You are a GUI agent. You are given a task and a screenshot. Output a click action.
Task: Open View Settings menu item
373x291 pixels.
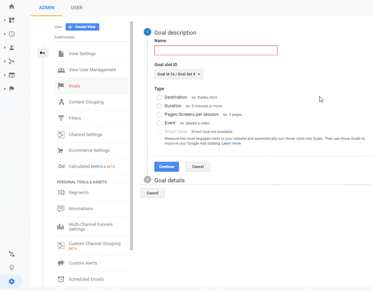(91, 54)
